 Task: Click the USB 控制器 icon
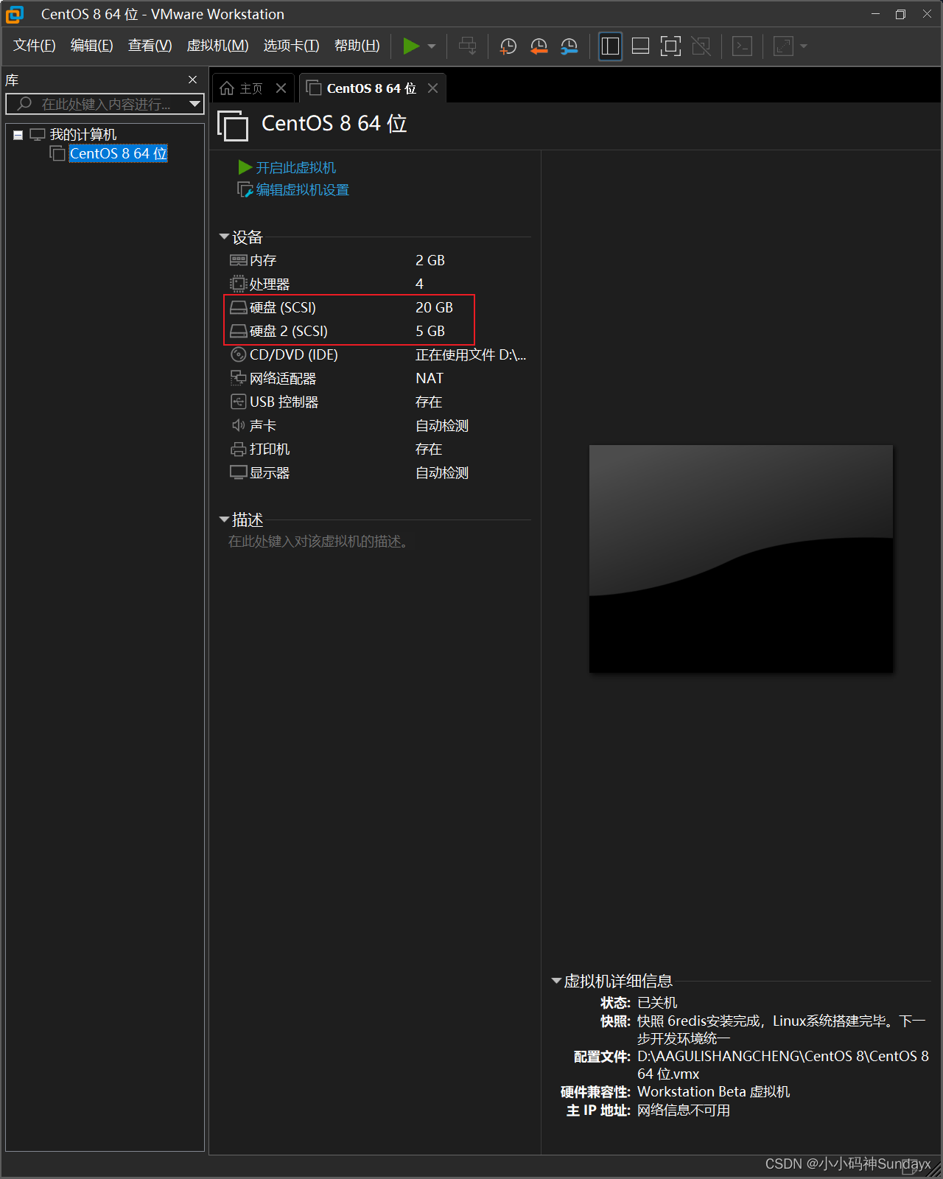tap(238, 402)
